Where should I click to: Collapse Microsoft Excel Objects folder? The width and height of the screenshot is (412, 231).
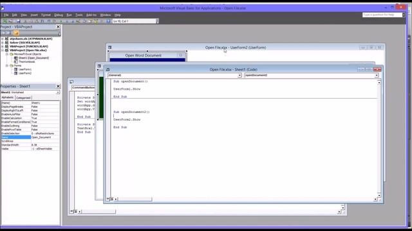click(7, 54)
